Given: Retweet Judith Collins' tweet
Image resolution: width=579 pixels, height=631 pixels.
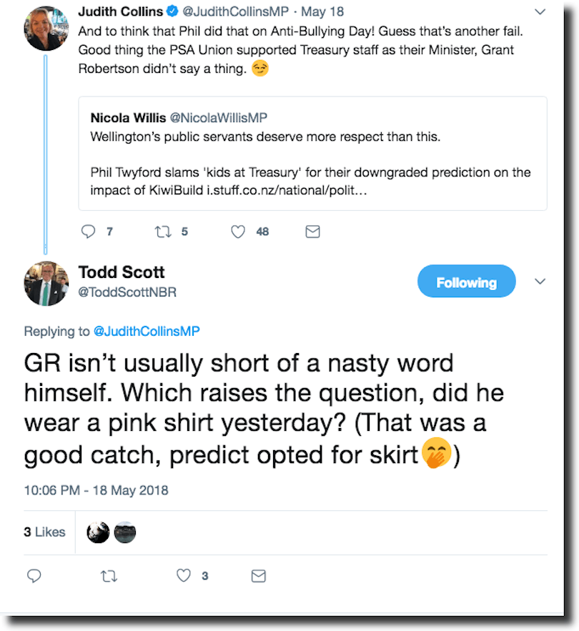Looking at the screenshot, I should coord(163,232).
